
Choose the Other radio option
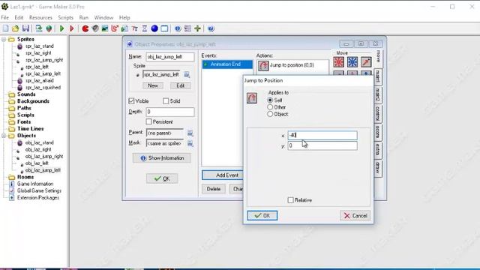point(270,107)
